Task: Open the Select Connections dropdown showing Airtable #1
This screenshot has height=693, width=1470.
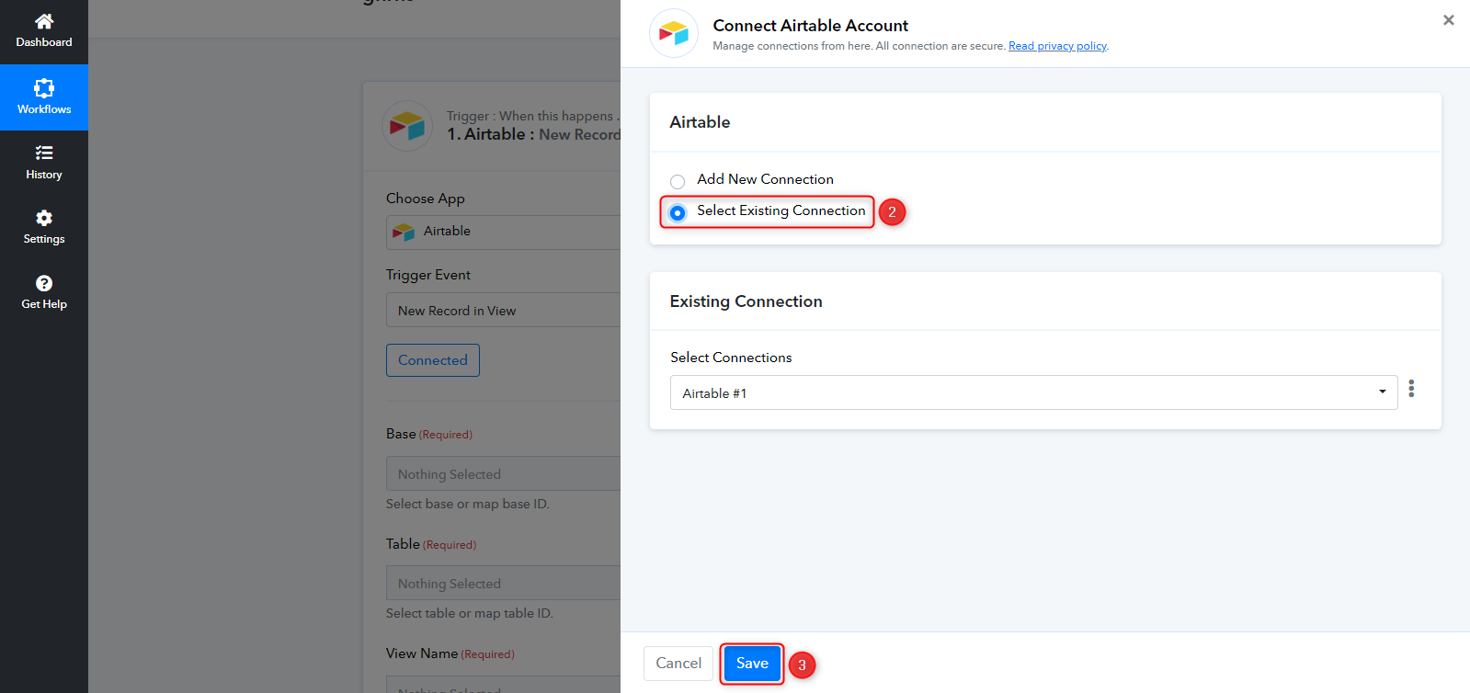Action: (1033, 392)
